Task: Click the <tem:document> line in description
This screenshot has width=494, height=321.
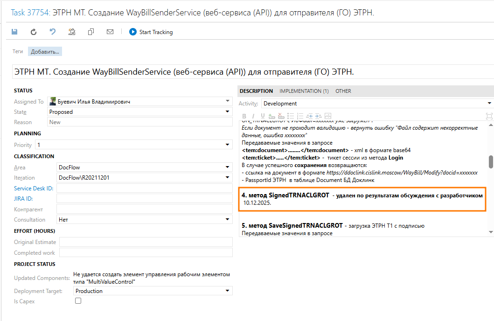Action: [x=326, y=150]
